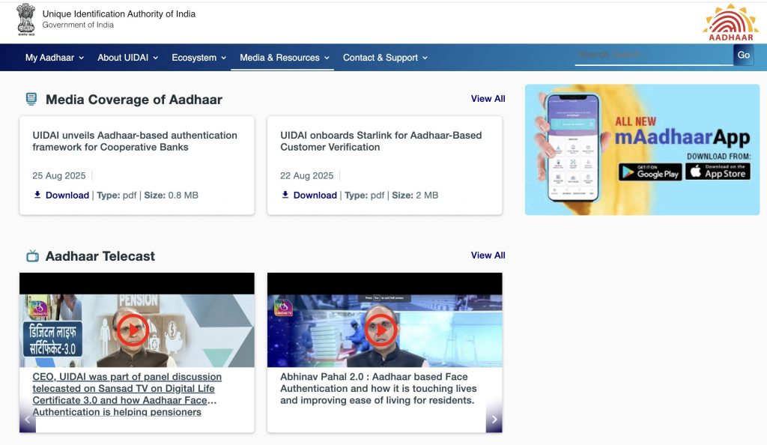The width and height of the screenshot is (767, 445).
Task: Click download arrow icon for Starlink article
Action: click(285, 195)
